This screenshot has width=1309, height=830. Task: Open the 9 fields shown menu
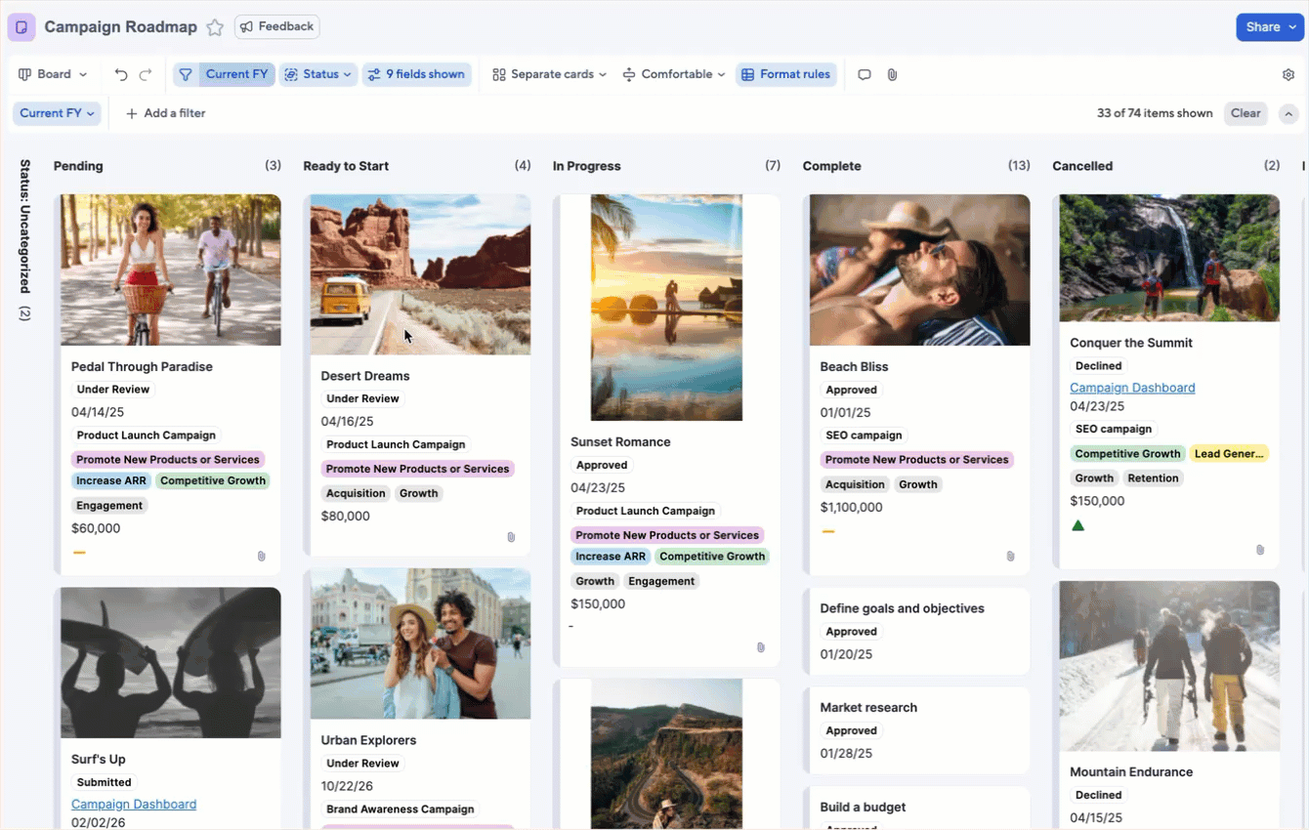[417, 74]
